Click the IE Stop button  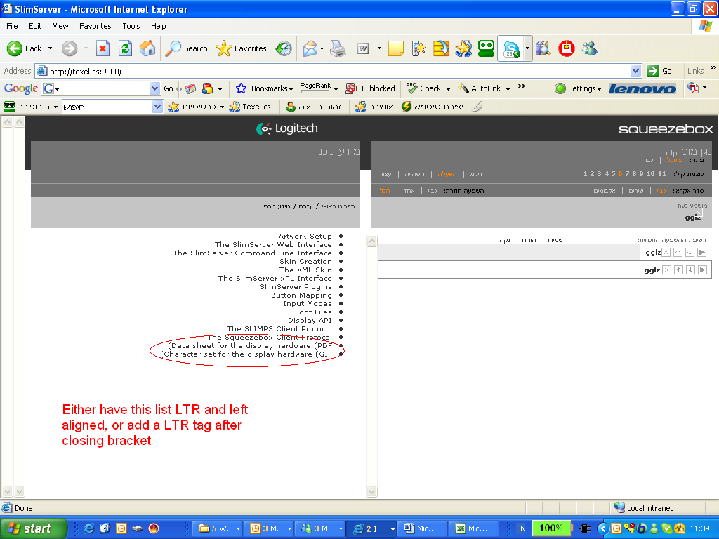103,48
